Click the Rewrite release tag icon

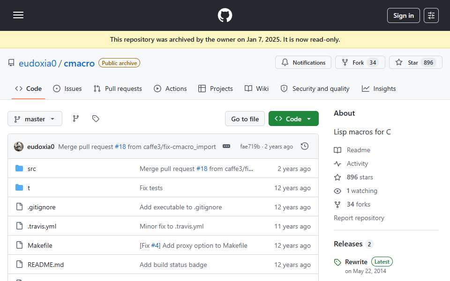pyautogui.click(x=337, y=262)
